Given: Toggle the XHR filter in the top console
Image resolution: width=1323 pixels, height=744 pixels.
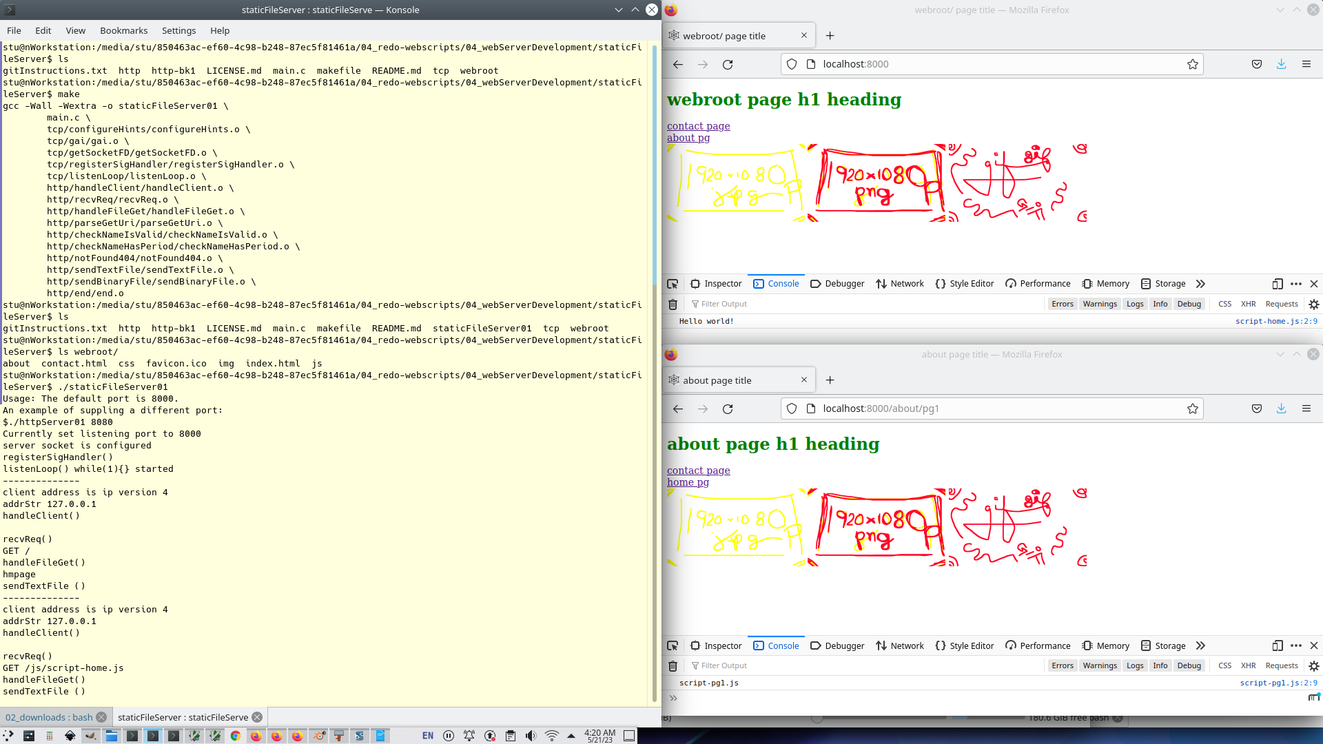Looking at the screenshot, I should pyautogui.click(x=1248, y=304).
